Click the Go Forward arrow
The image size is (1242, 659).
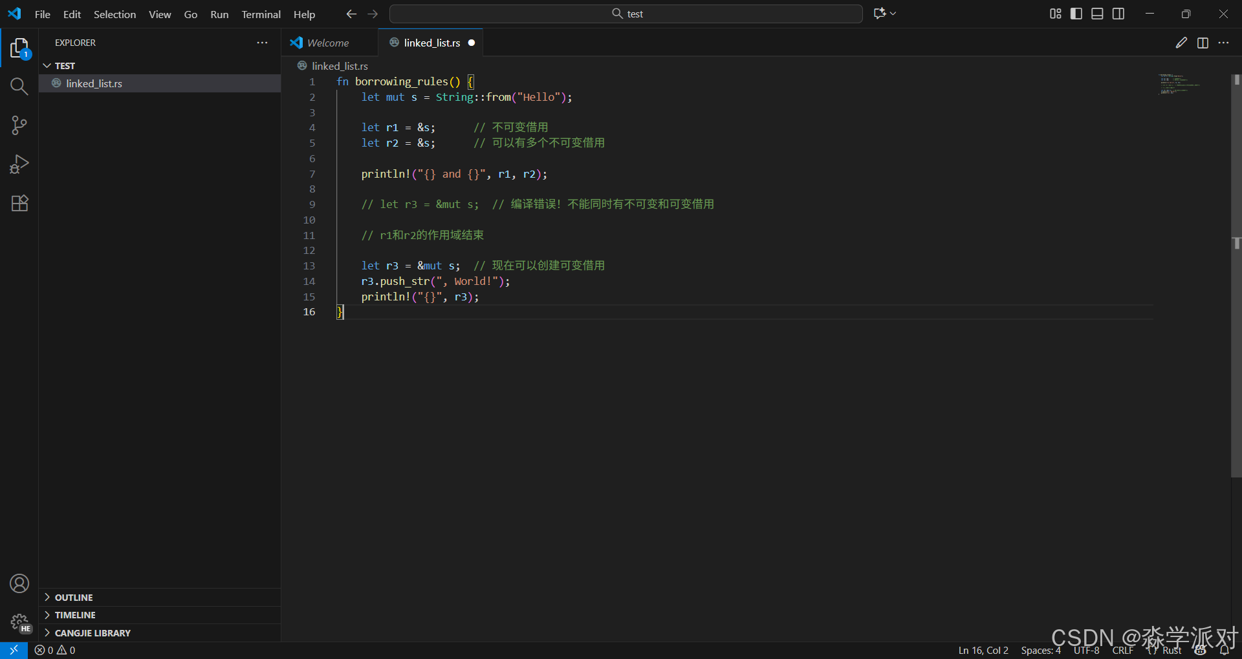tap(373, 14)
